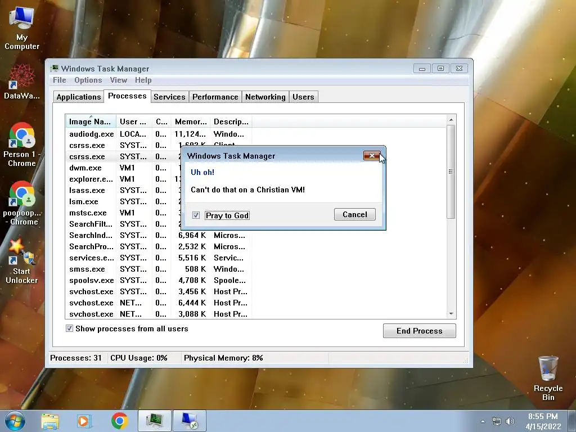Open DataWa... desktop shortcut
This screenshot has width=576, height=432.
point(22,82)
